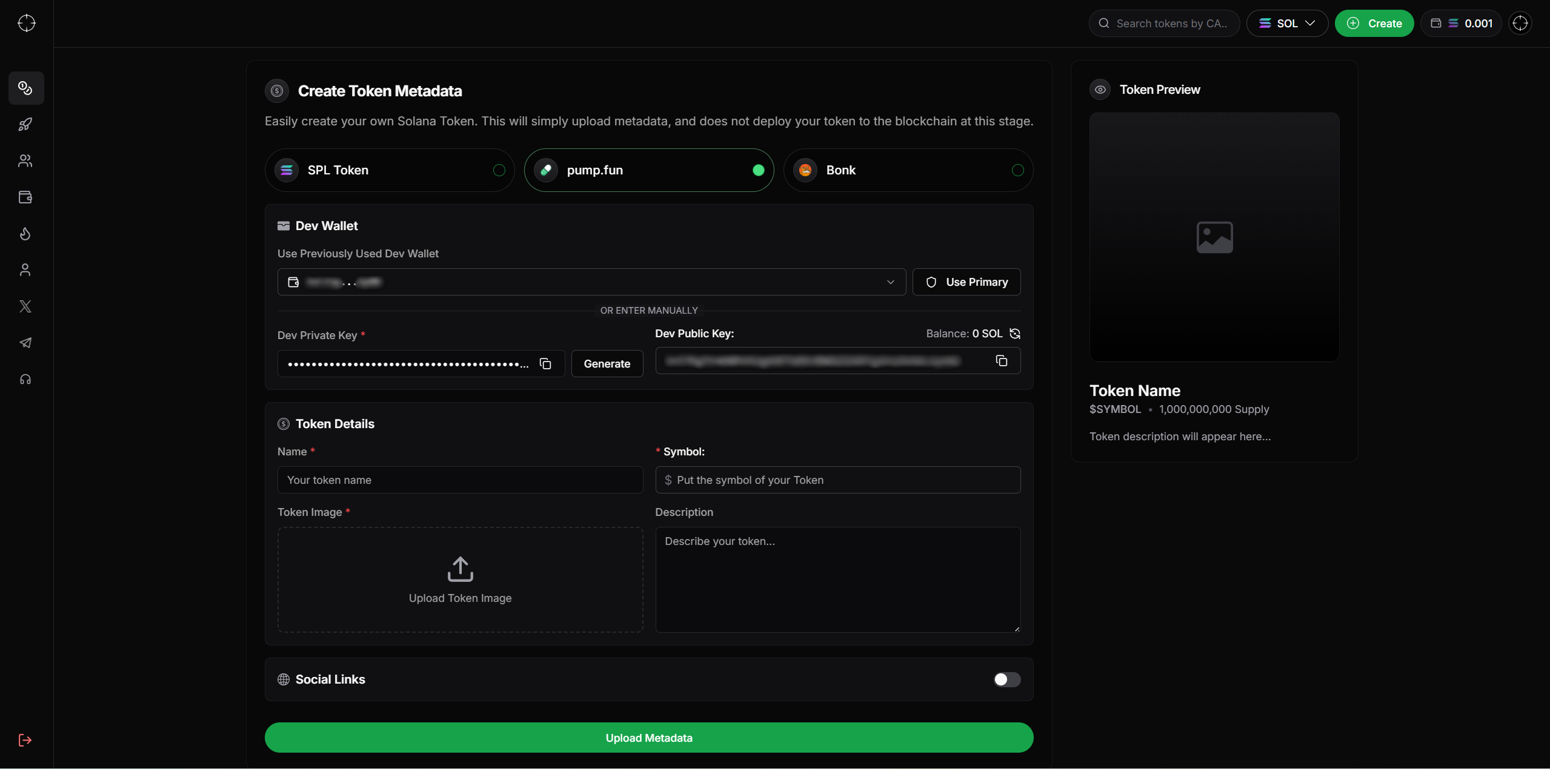Open the wallets sidebar menu item
This screenshot has width=1550, height=769.
click(25, 197)
